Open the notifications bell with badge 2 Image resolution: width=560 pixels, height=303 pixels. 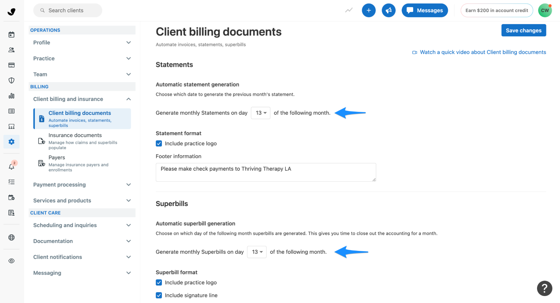click(11, 166)
